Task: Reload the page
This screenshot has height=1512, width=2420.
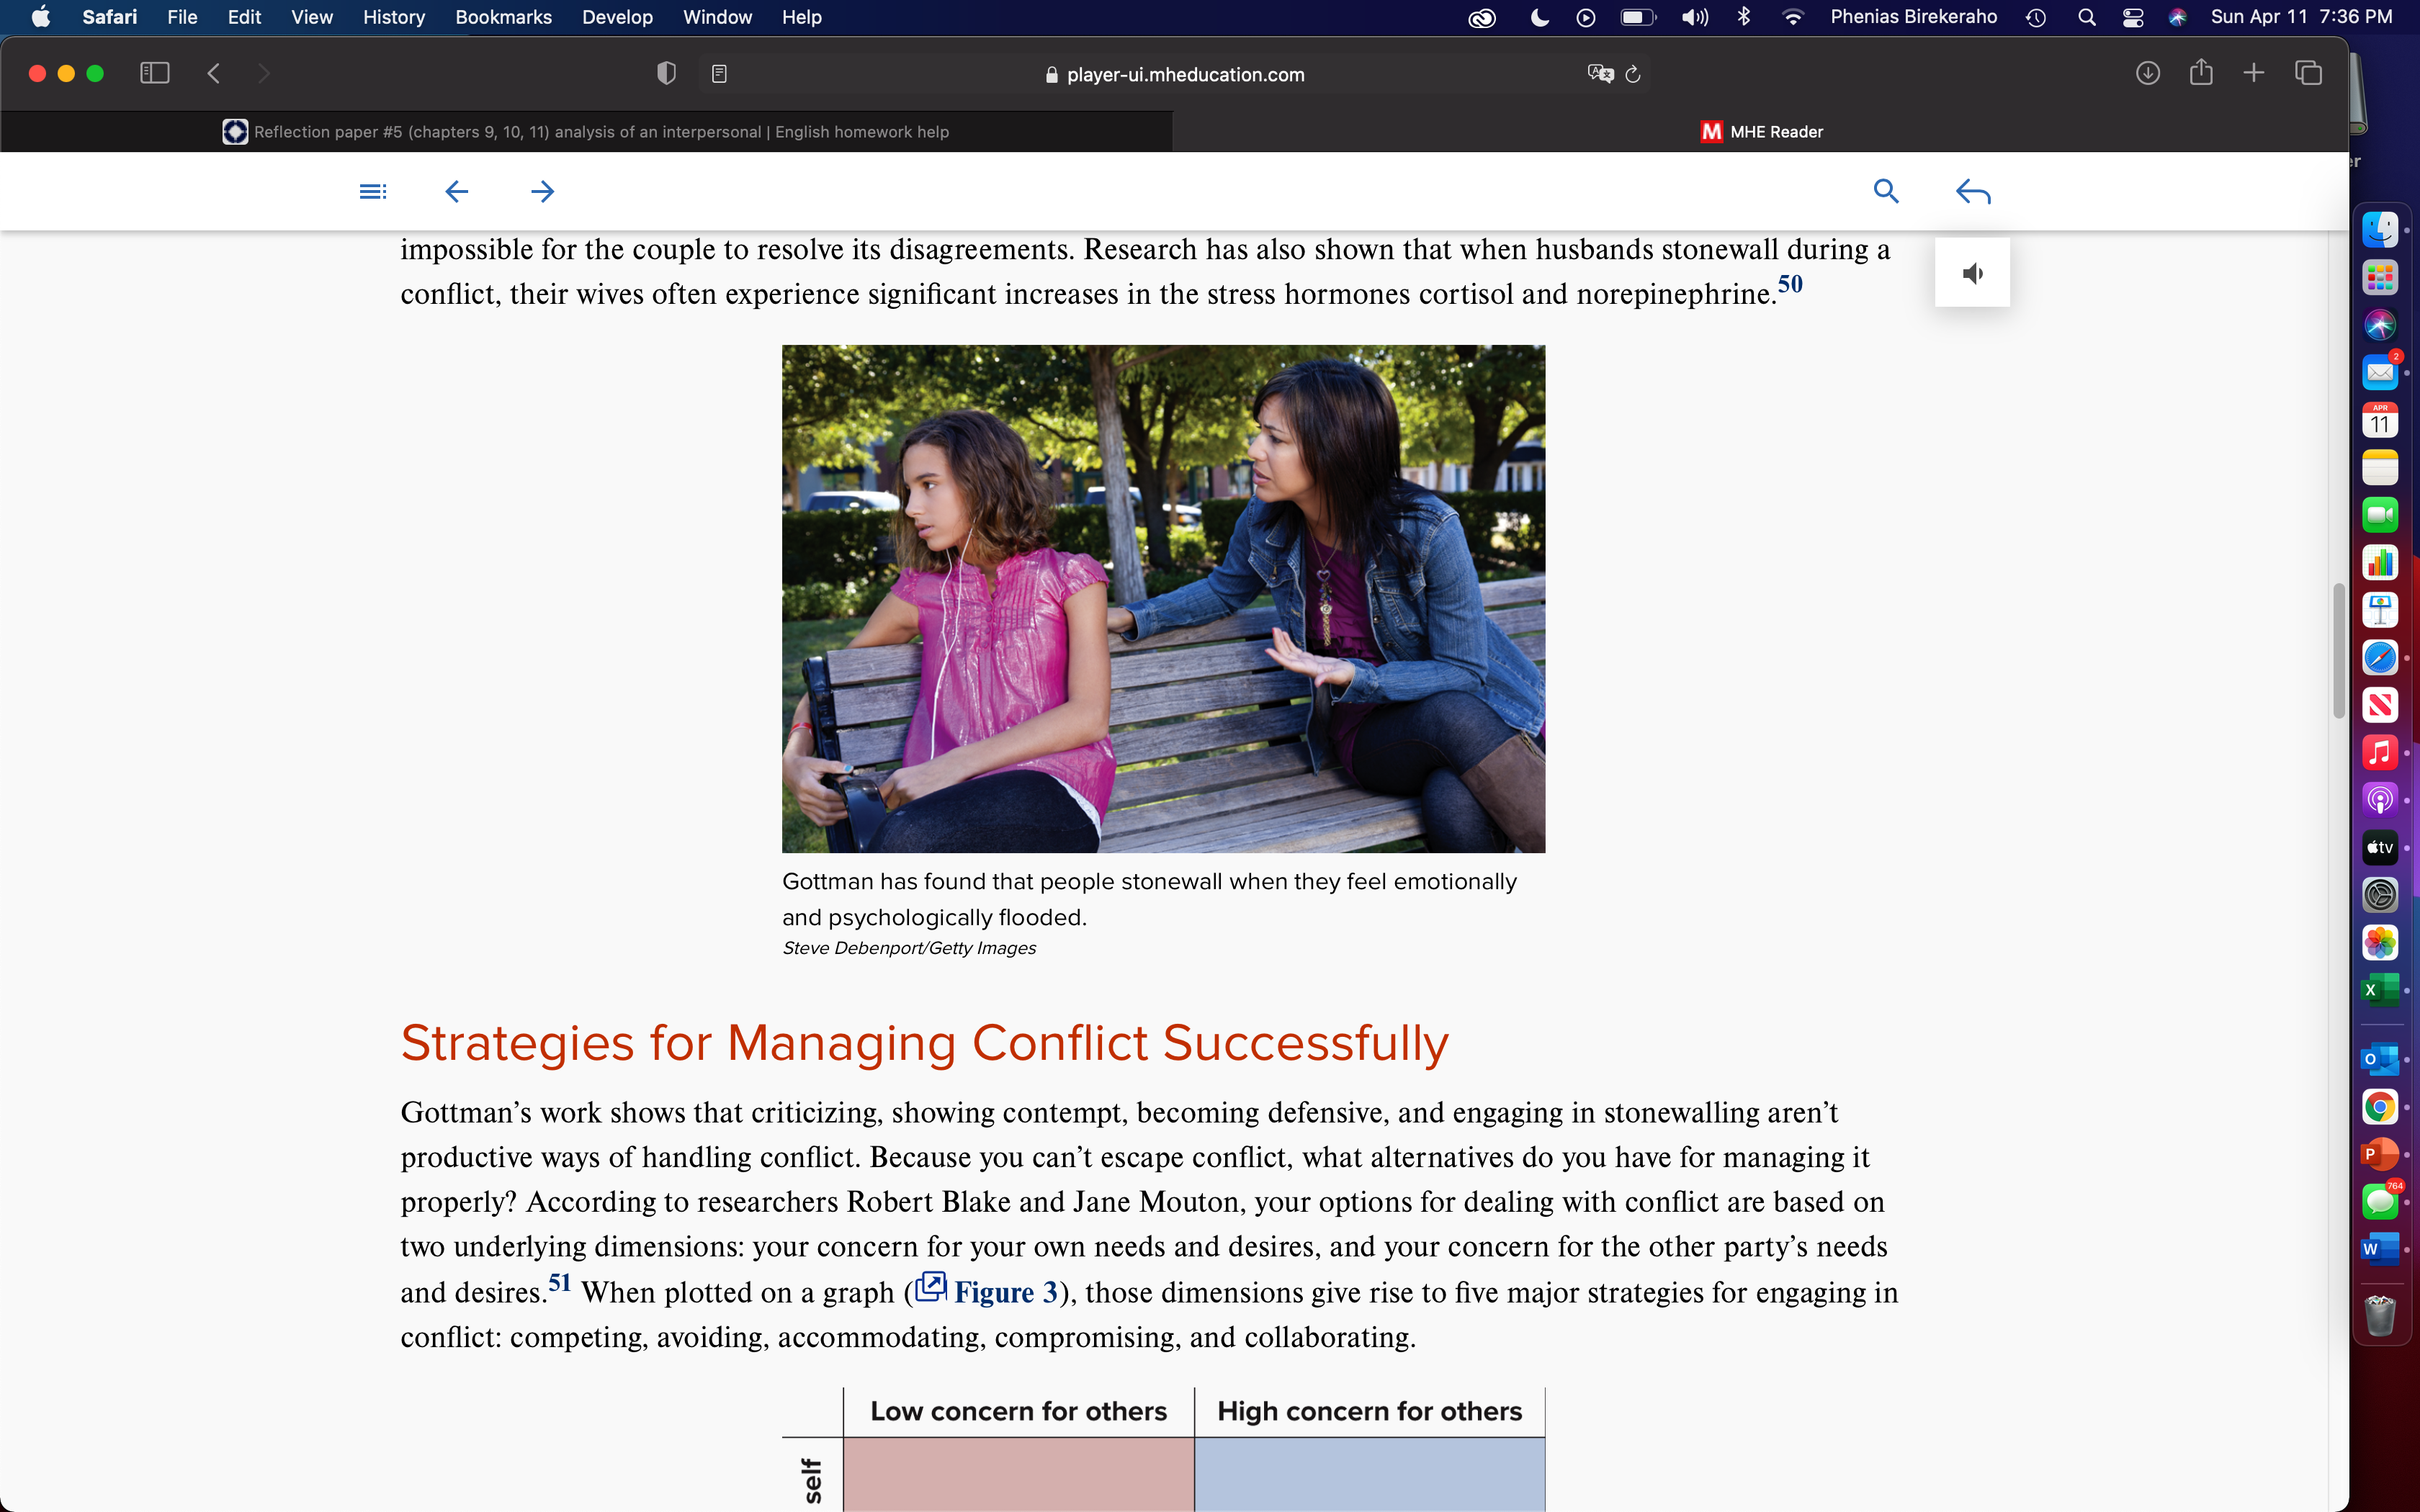Action: click(x=1633, y=74)
